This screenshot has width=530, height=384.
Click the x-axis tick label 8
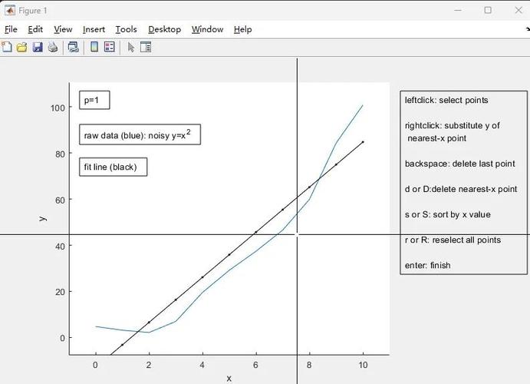pyautogui.click(x=309, y=365)
